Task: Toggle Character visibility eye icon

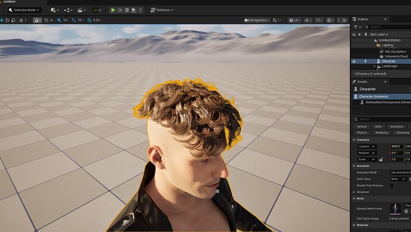Action: pyautogui.click(x=354, y=61)
